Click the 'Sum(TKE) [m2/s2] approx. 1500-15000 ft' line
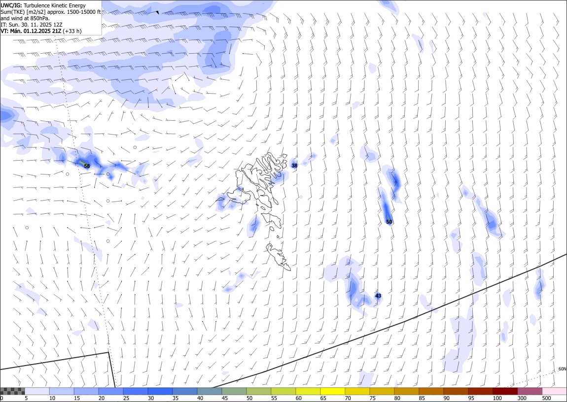 (x=51, y=12)
